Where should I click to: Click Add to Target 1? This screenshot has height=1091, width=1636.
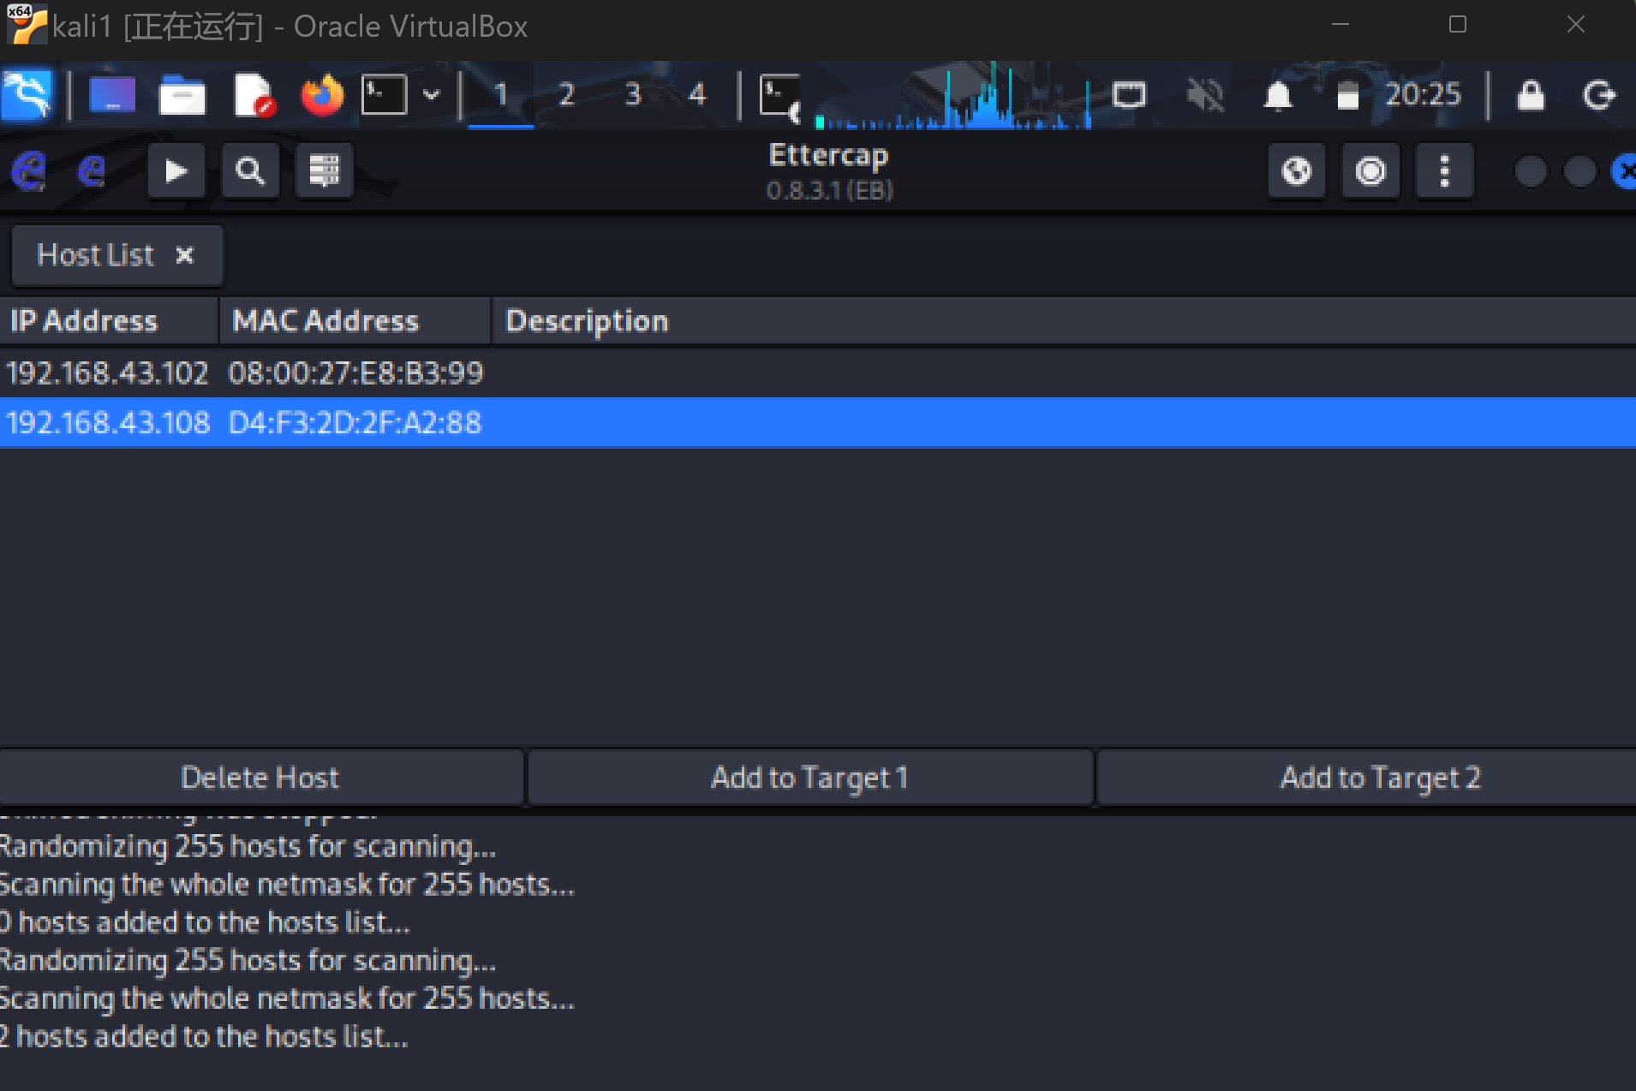click(x=810, y=778)
